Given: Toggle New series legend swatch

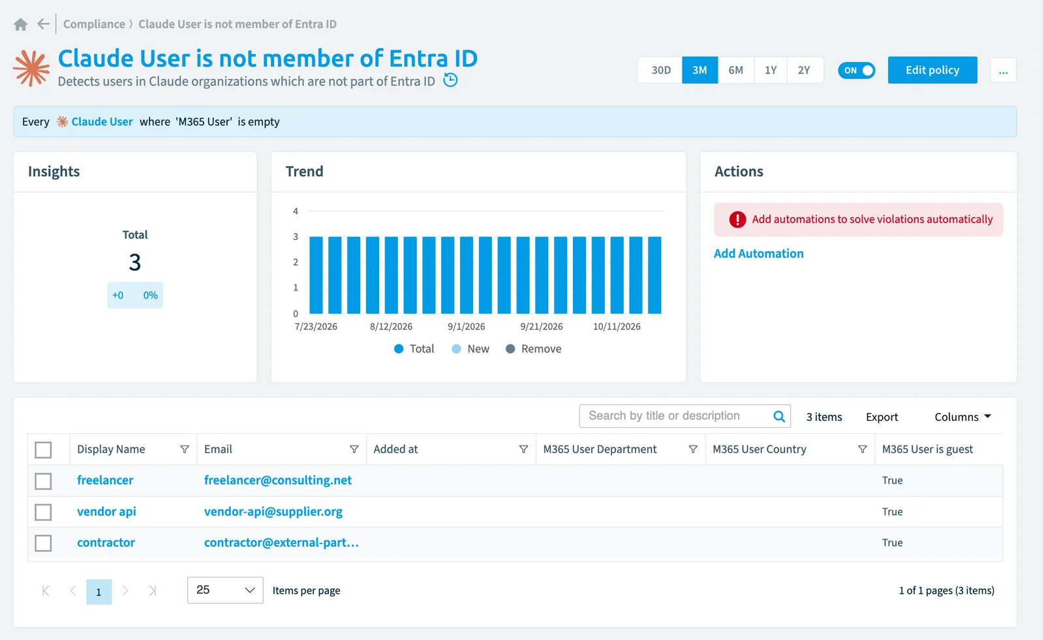Looking at the screenshot, I should pyautogui.click(x=457, y=349).
